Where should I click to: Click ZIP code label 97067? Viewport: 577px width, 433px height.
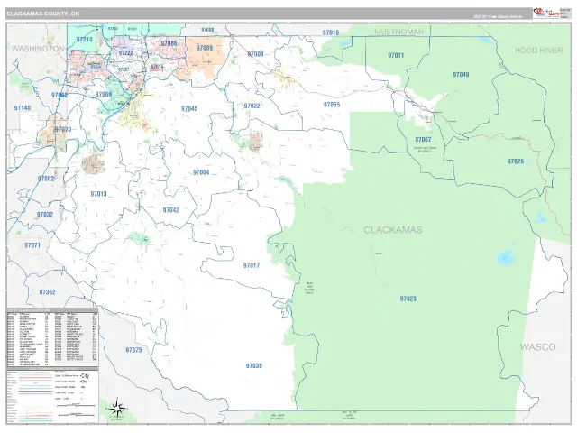[423, 140]
